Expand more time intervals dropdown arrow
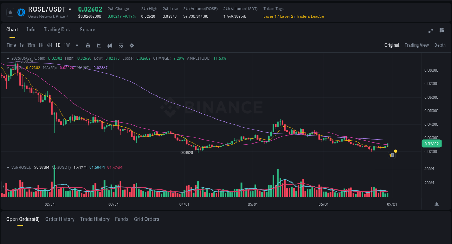 pos(77,46)
